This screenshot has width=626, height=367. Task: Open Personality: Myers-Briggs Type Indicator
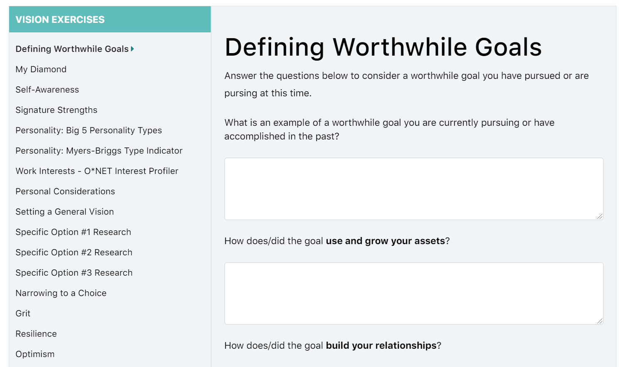99,151
